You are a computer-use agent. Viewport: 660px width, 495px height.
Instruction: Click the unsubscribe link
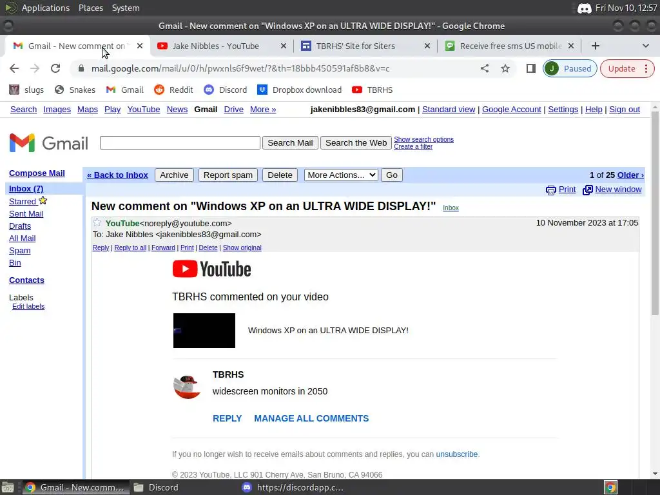tap(457, 454)
